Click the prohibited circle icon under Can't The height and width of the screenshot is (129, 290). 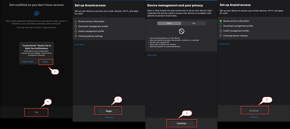click(181, 31)
